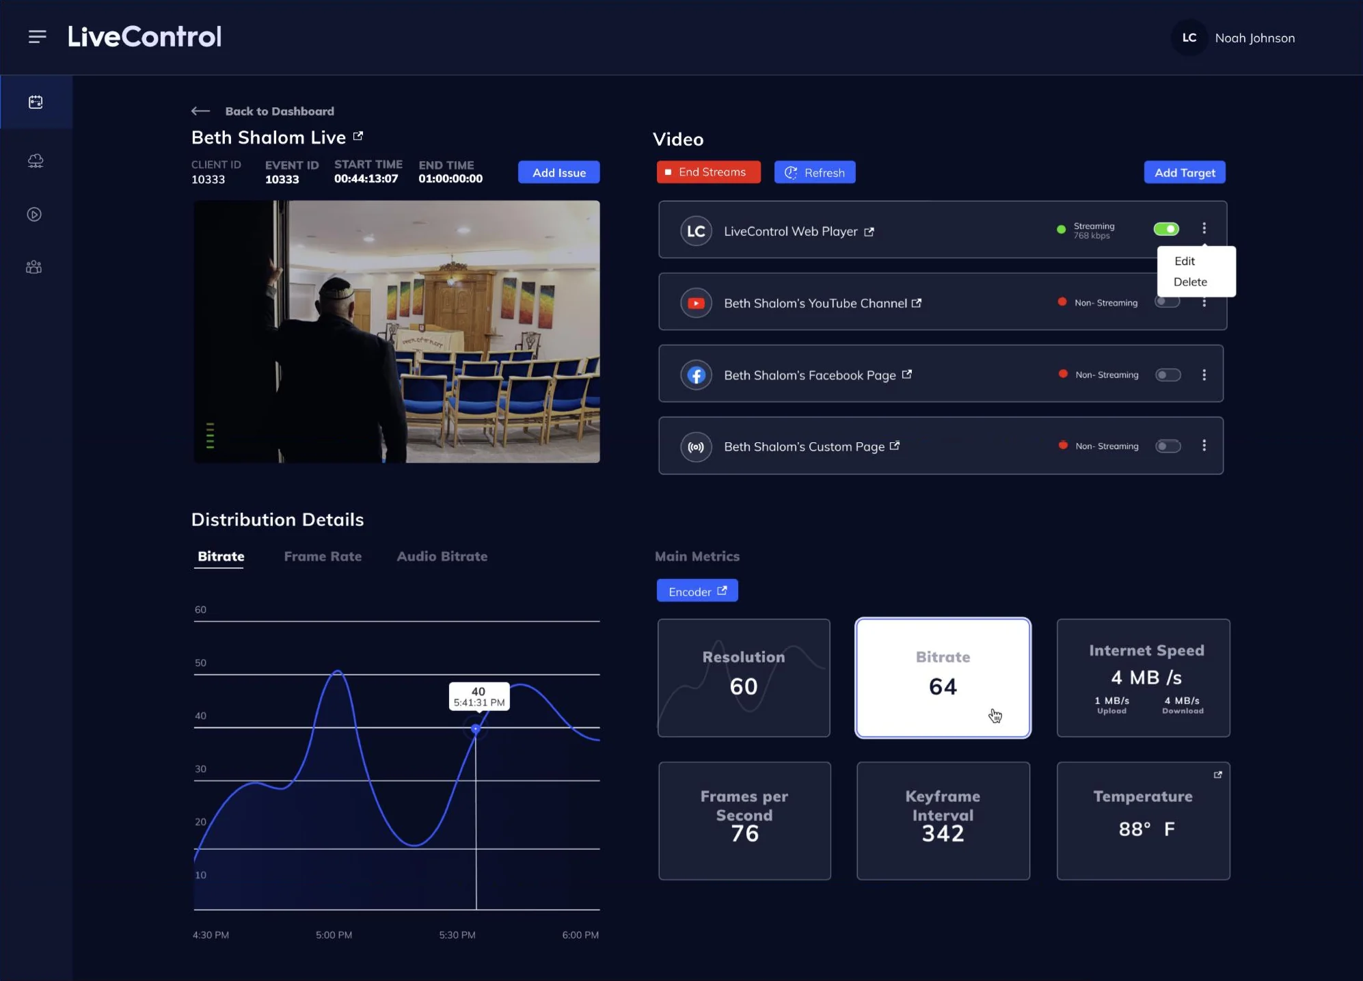The image size is (1363, 981).
Task: Click the LC logo of Web Player
Action: pyautogui.click(x=696, y=231)
